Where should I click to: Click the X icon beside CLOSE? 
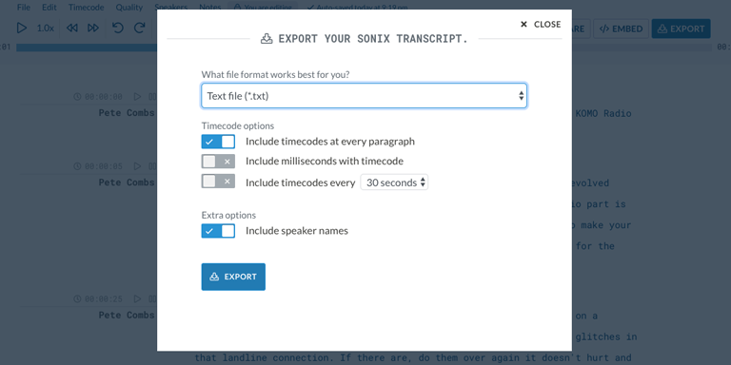click(524, 24)
